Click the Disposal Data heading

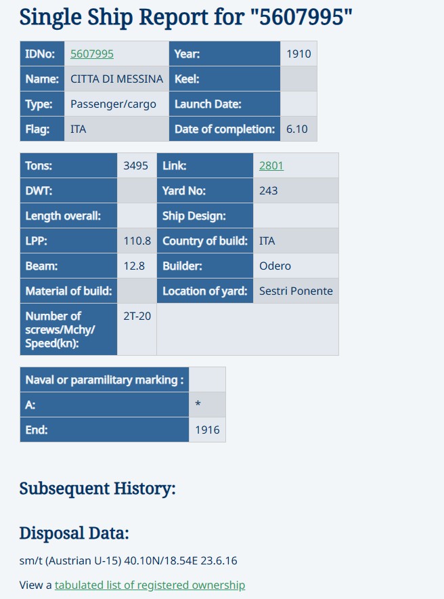click(74, 533)
